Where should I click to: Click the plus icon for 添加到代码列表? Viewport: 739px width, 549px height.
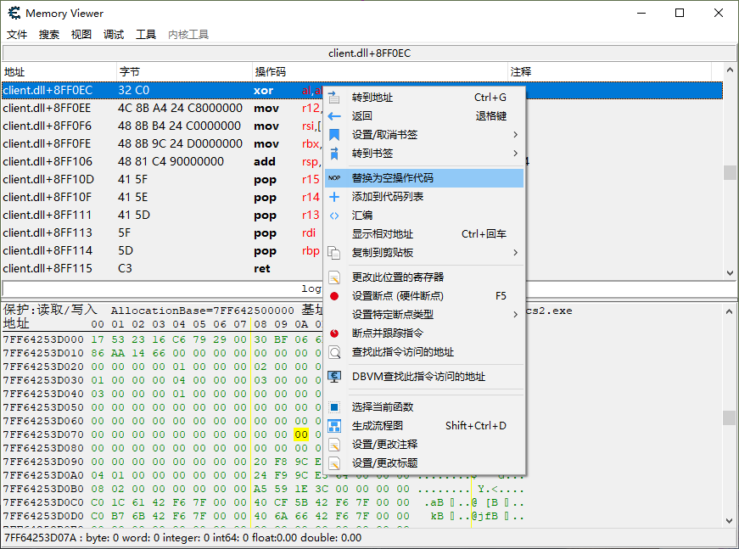pyautogui.click(x=334, y=197)
